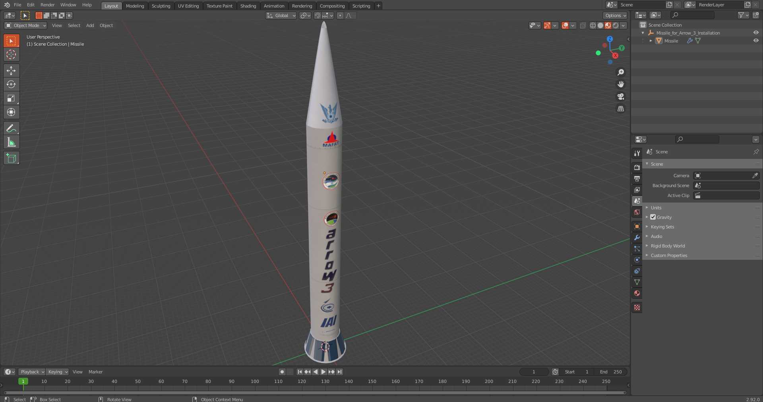Activate the 3D Cursor tool
The width and height of the screenshot is (763, 402).
click(x=11, y=54)
